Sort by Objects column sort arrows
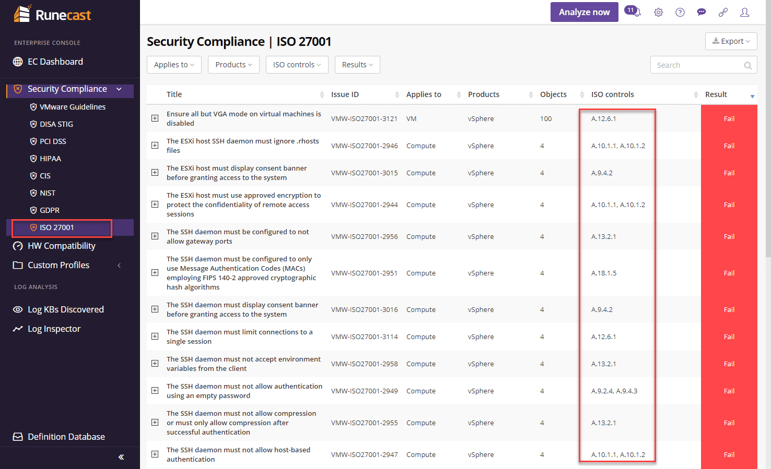This screenshot has width=771, height=469. (582, 94)
